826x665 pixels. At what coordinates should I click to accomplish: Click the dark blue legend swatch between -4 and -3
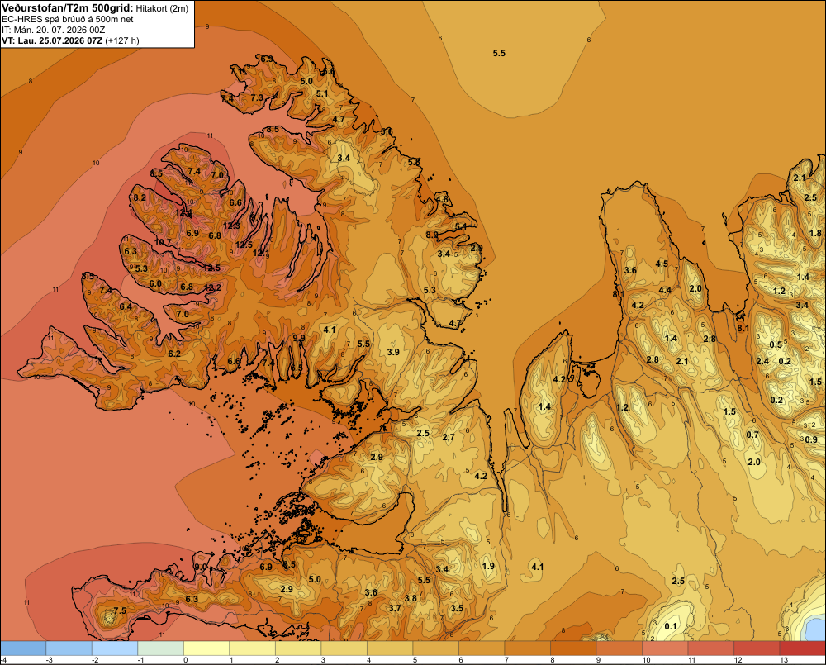(23, 648)
